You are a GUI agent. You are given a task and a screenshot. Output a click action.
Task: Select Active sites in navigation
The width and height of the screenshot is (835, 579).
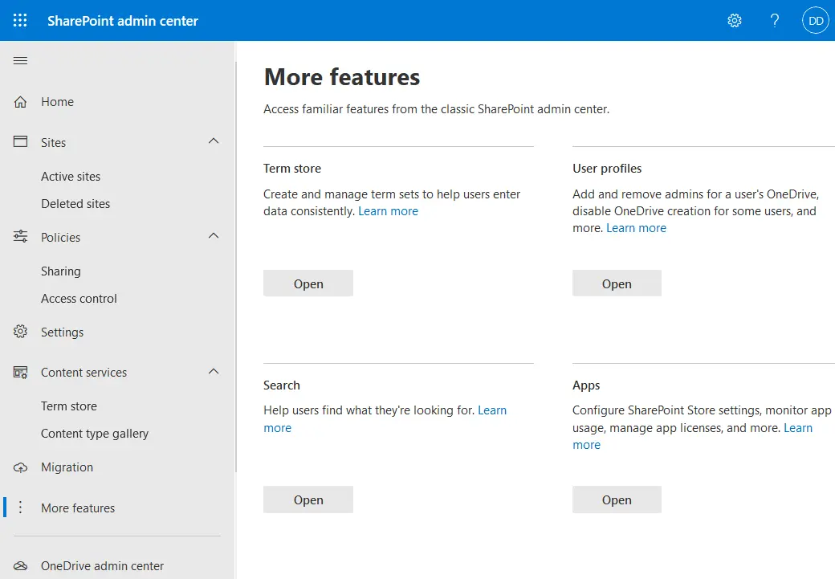click(x=71, y=177)
